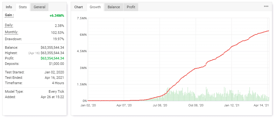Open the General tab

point(39,7)
